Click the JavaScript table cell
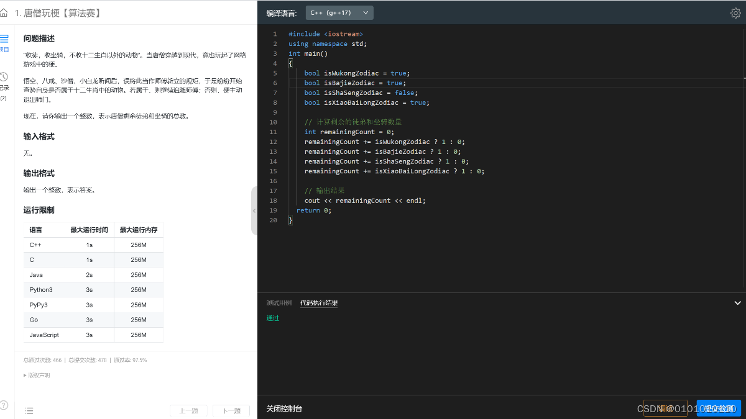This screenshot has height=419, width=746. (x=44, y=335)
